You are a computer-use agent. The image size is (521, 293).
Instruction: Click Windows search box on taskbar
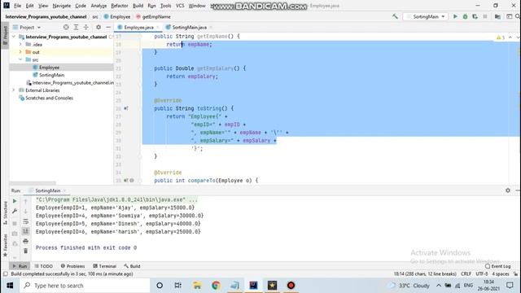pyautogui.click(x=85, y=286)
